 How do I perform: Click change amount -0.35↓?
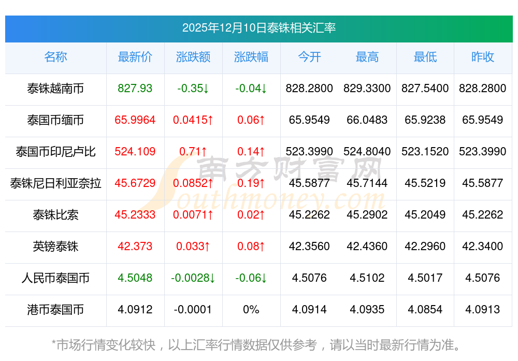pos(193,89)
